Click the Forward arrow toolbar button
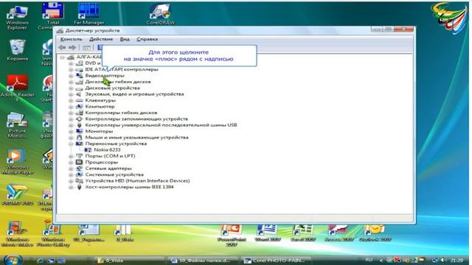 [72, 47]
